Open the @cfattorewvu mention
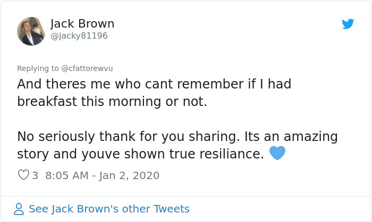This screenshot has width=372, height=222. click(x=87, y=68)
